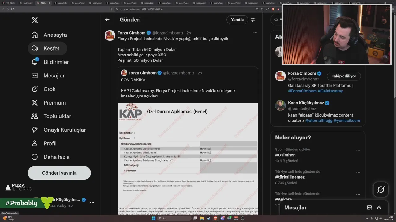Click @eternalfiregg mention link
396x222 pixels.
319,121
